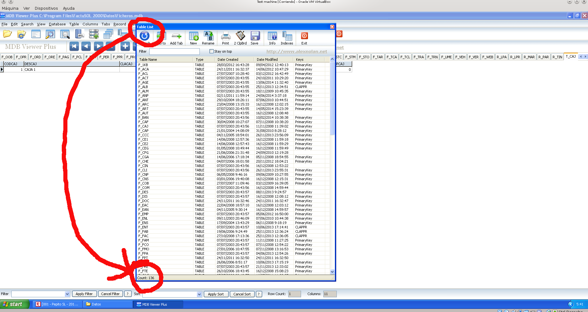Select the F_CLI row in the table list
588x312 pixels.
coord(233,170)
